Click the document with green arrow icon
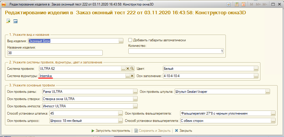This screenshot has width=284, height=137. [8, 21]
